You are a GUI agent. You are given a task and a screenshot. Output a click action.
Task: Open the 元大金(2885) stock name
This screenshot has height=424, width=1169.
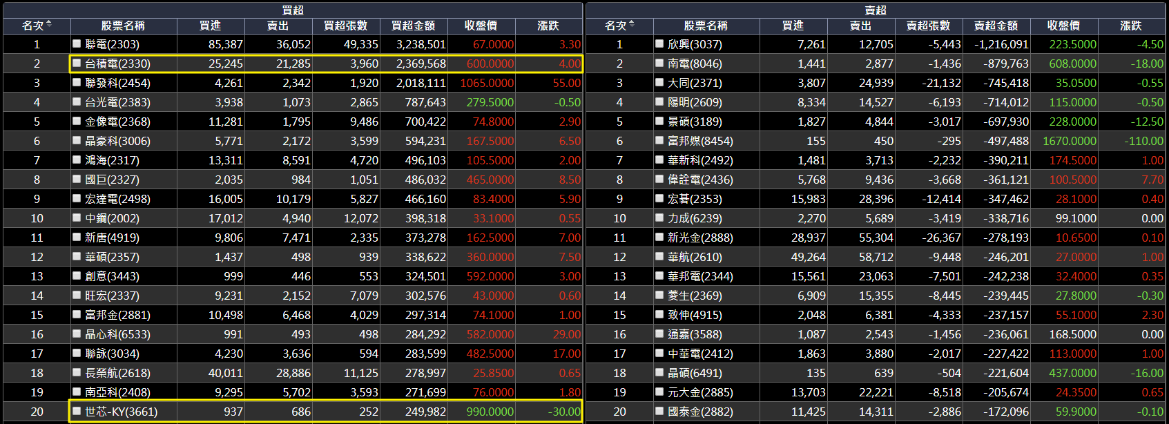coord(700,392)
